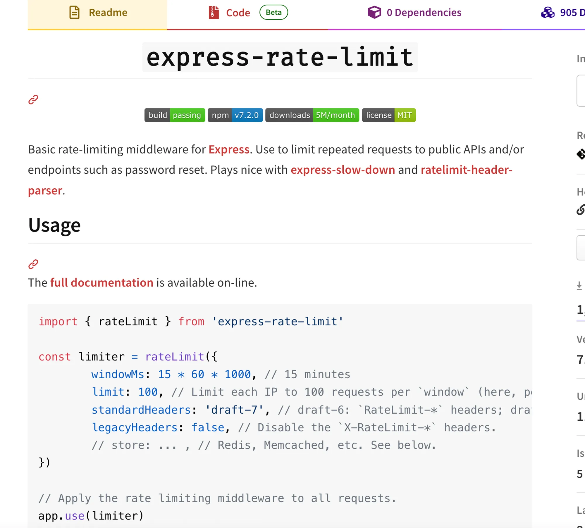Click the Dependents stacked-cubes icon
Image resolution: width=585 pixels, height=528 pixels.
click(548, 13)
